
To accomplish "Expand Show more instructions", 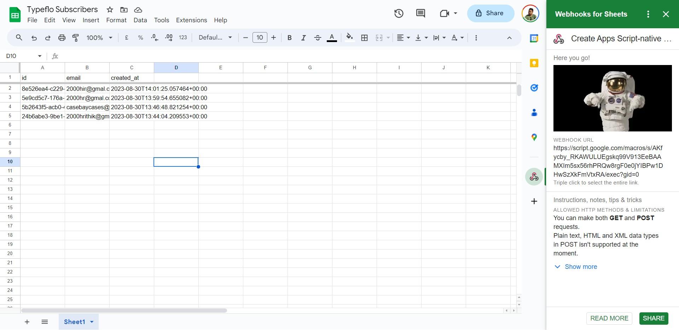I will (580, 267).
